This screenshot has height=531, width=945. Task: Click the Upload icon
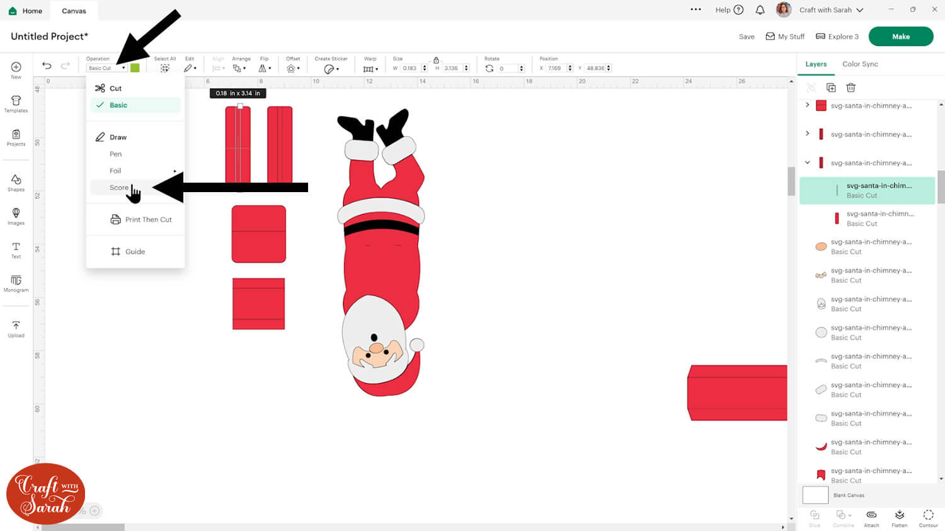pyautogui.click(x=16, y=328)
